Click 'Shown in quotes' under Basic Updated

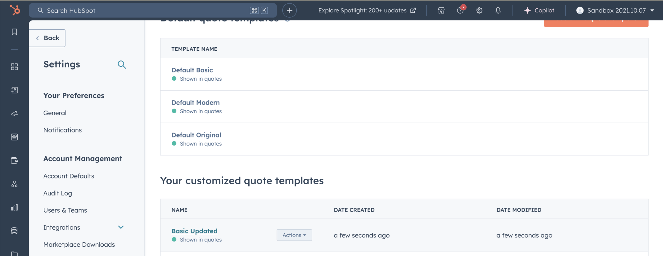(x=201, y=240)
